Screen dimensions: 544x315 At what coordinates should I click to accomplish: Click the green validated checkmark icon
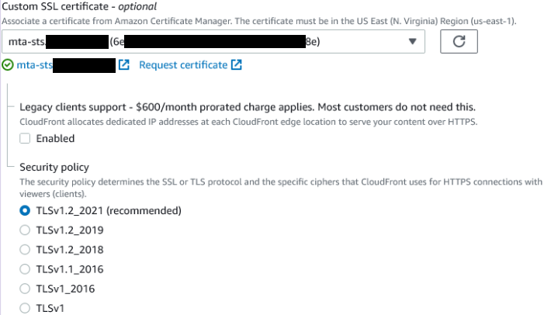[7, 65]
